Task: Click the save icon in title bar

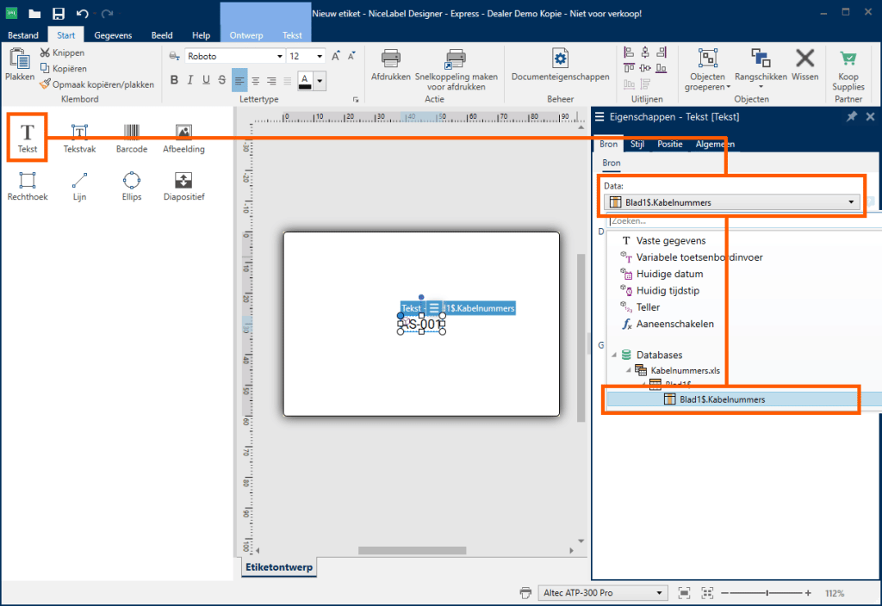Action: coord(59,14)
